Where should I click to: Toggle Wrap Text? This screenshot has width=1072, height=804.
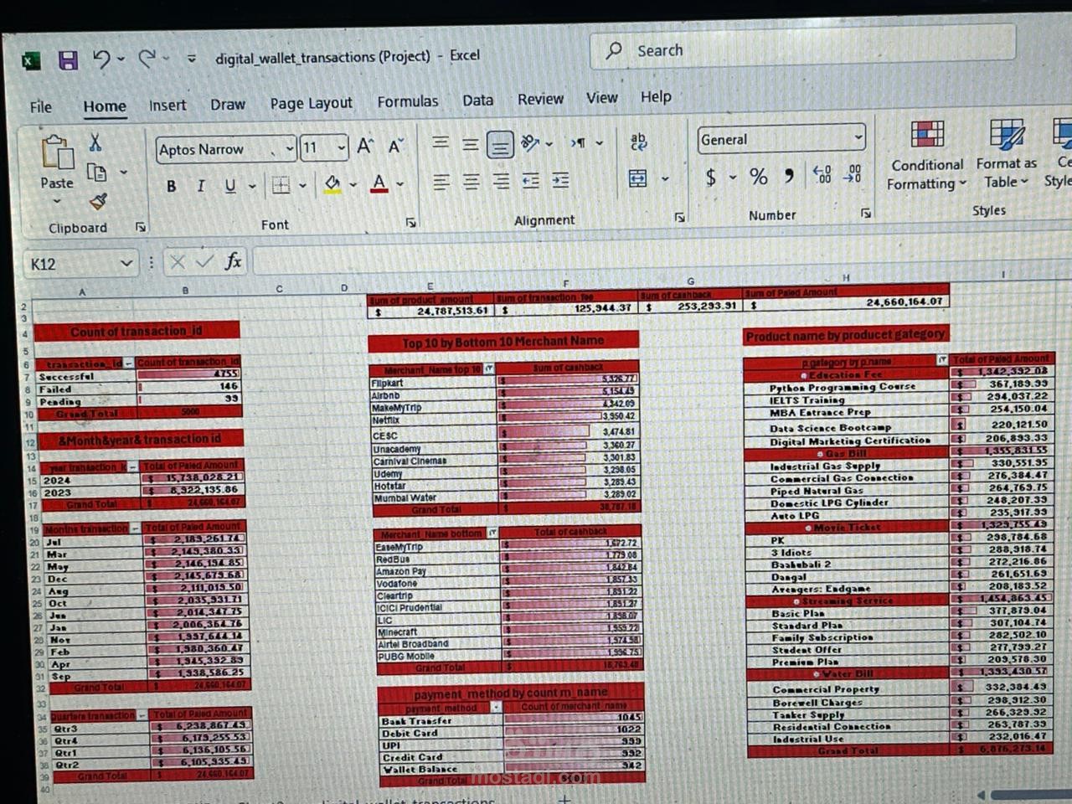click(638, 142)
